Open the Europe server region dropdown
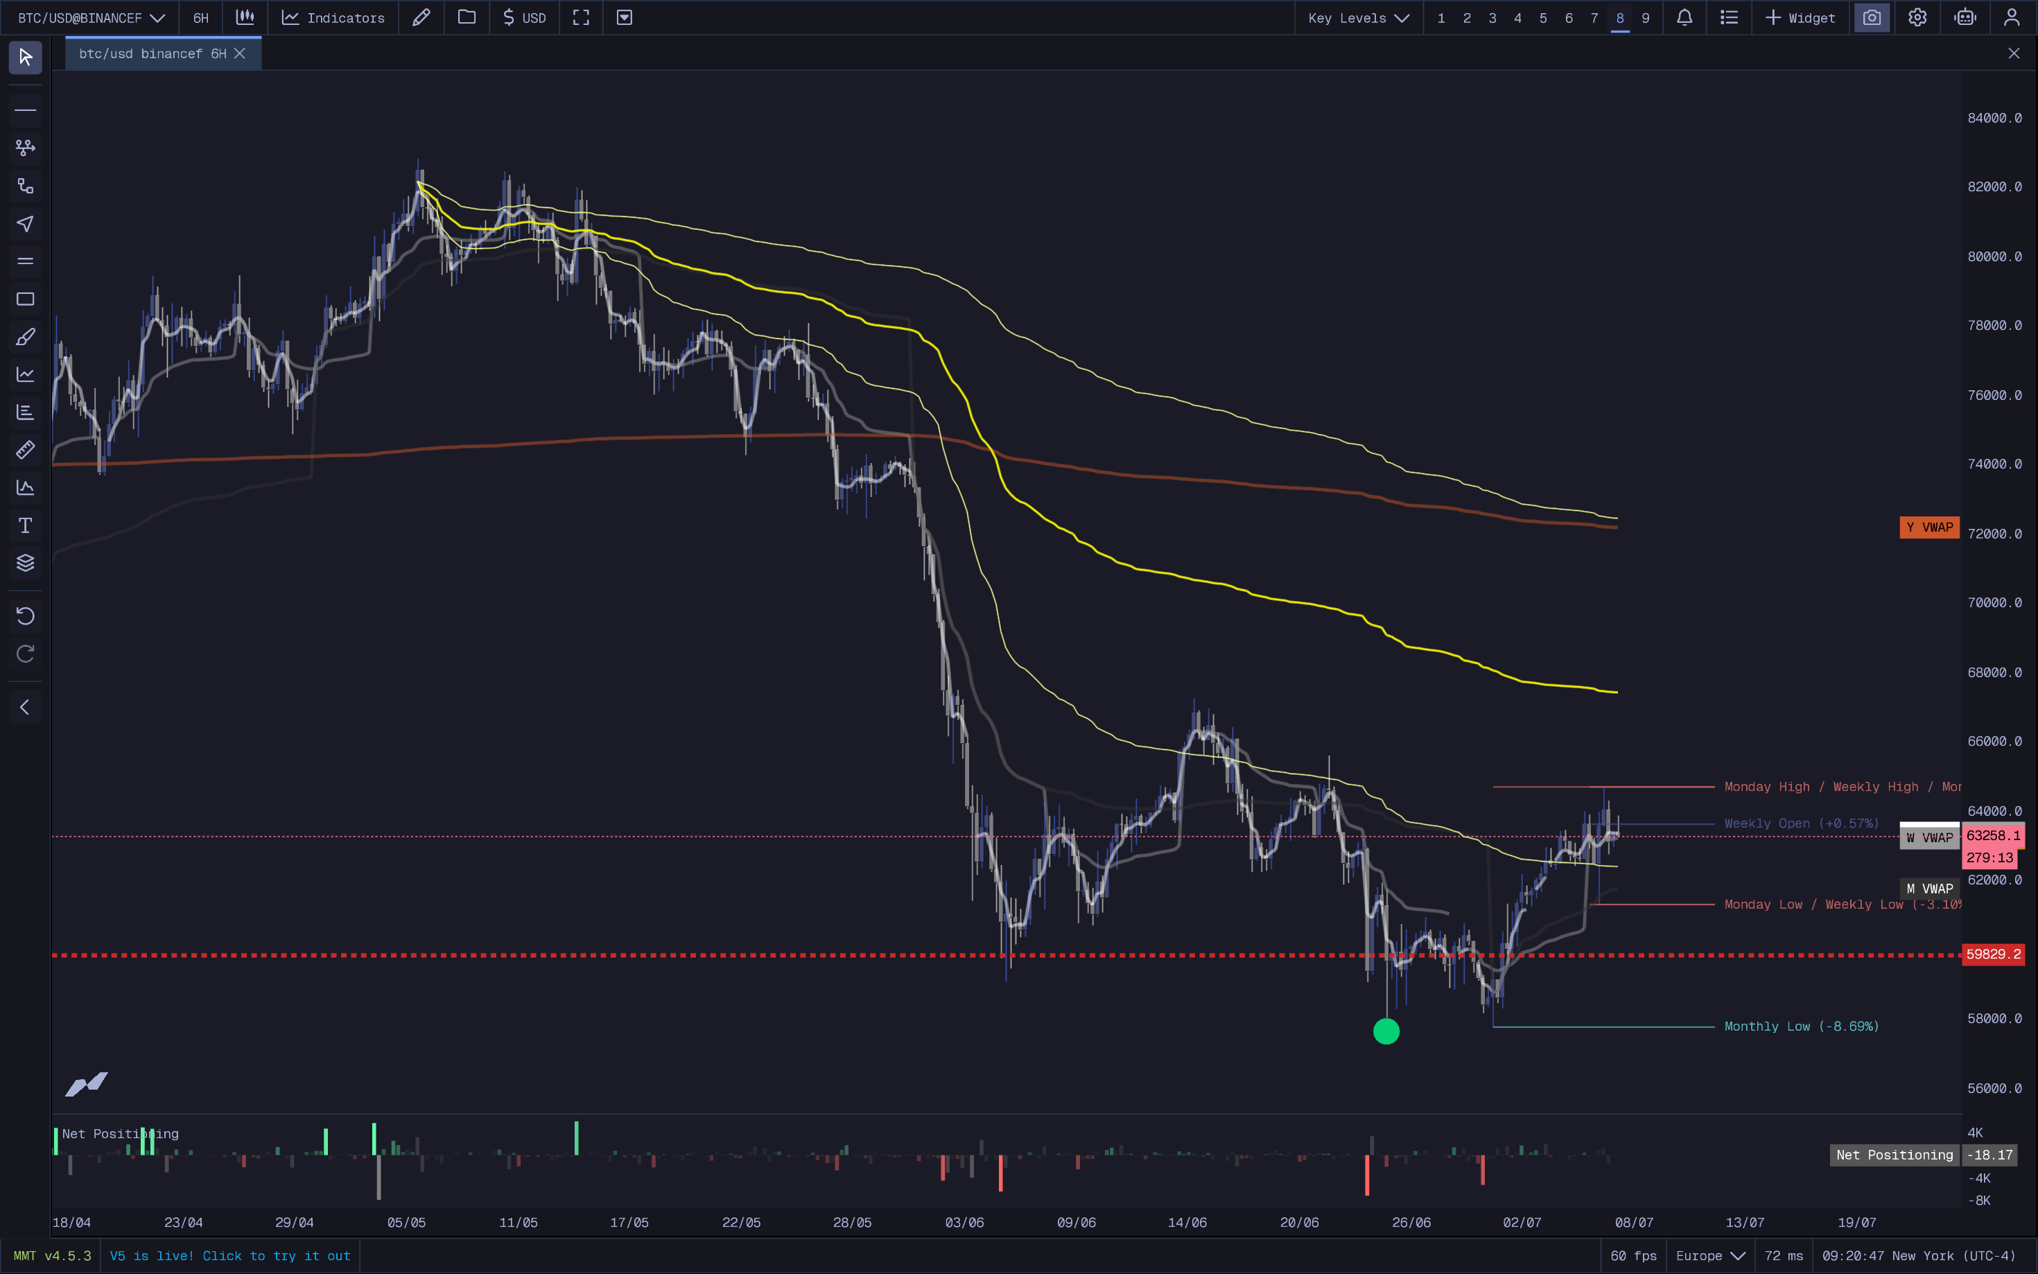This screenshot has height=1274, width=2038. pyautogui.click(x=1710, y=1255)
